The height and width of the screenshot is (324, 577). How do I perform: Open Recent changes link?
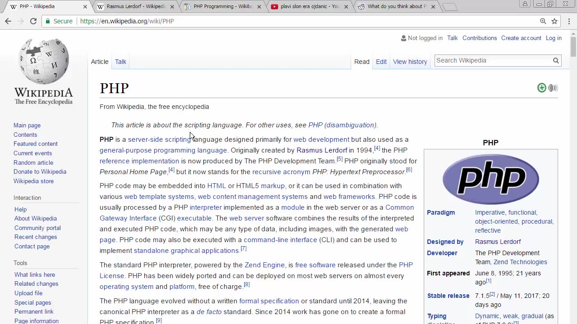[x=36, y=237]
